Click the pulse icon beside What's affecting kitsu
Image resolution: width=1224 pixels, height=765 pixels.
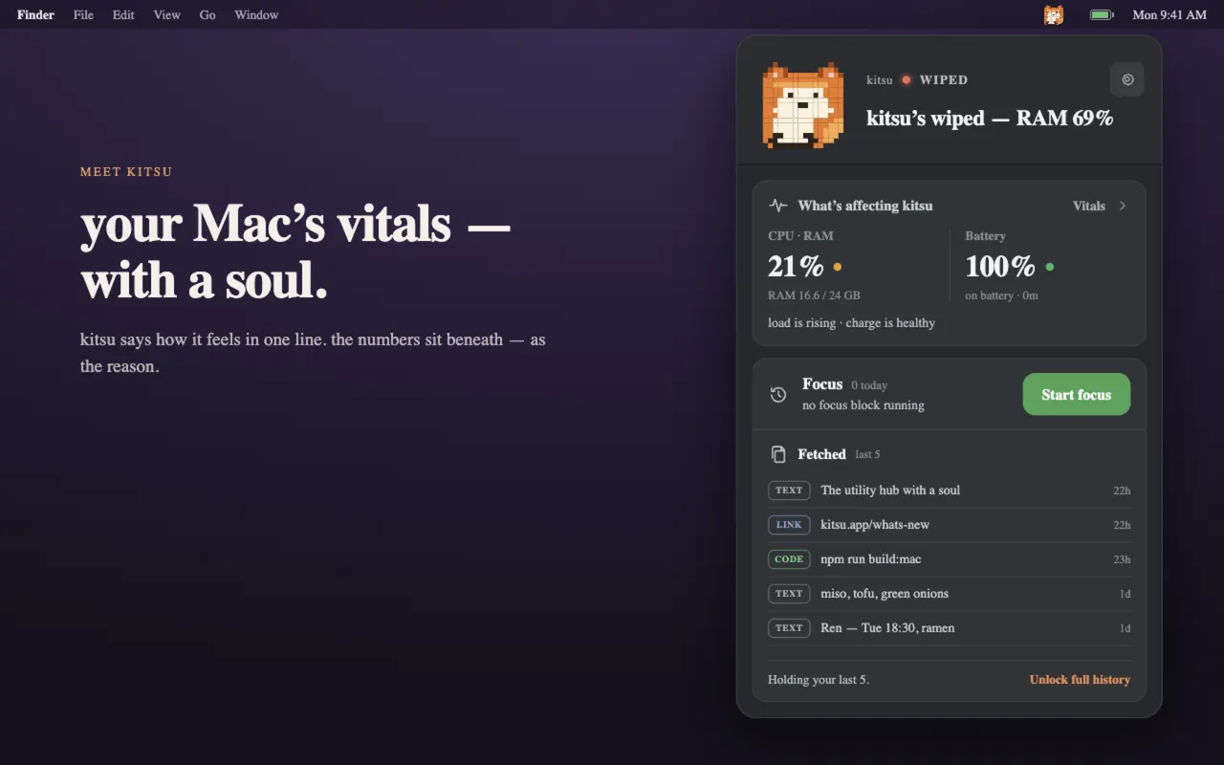point(778,206)
